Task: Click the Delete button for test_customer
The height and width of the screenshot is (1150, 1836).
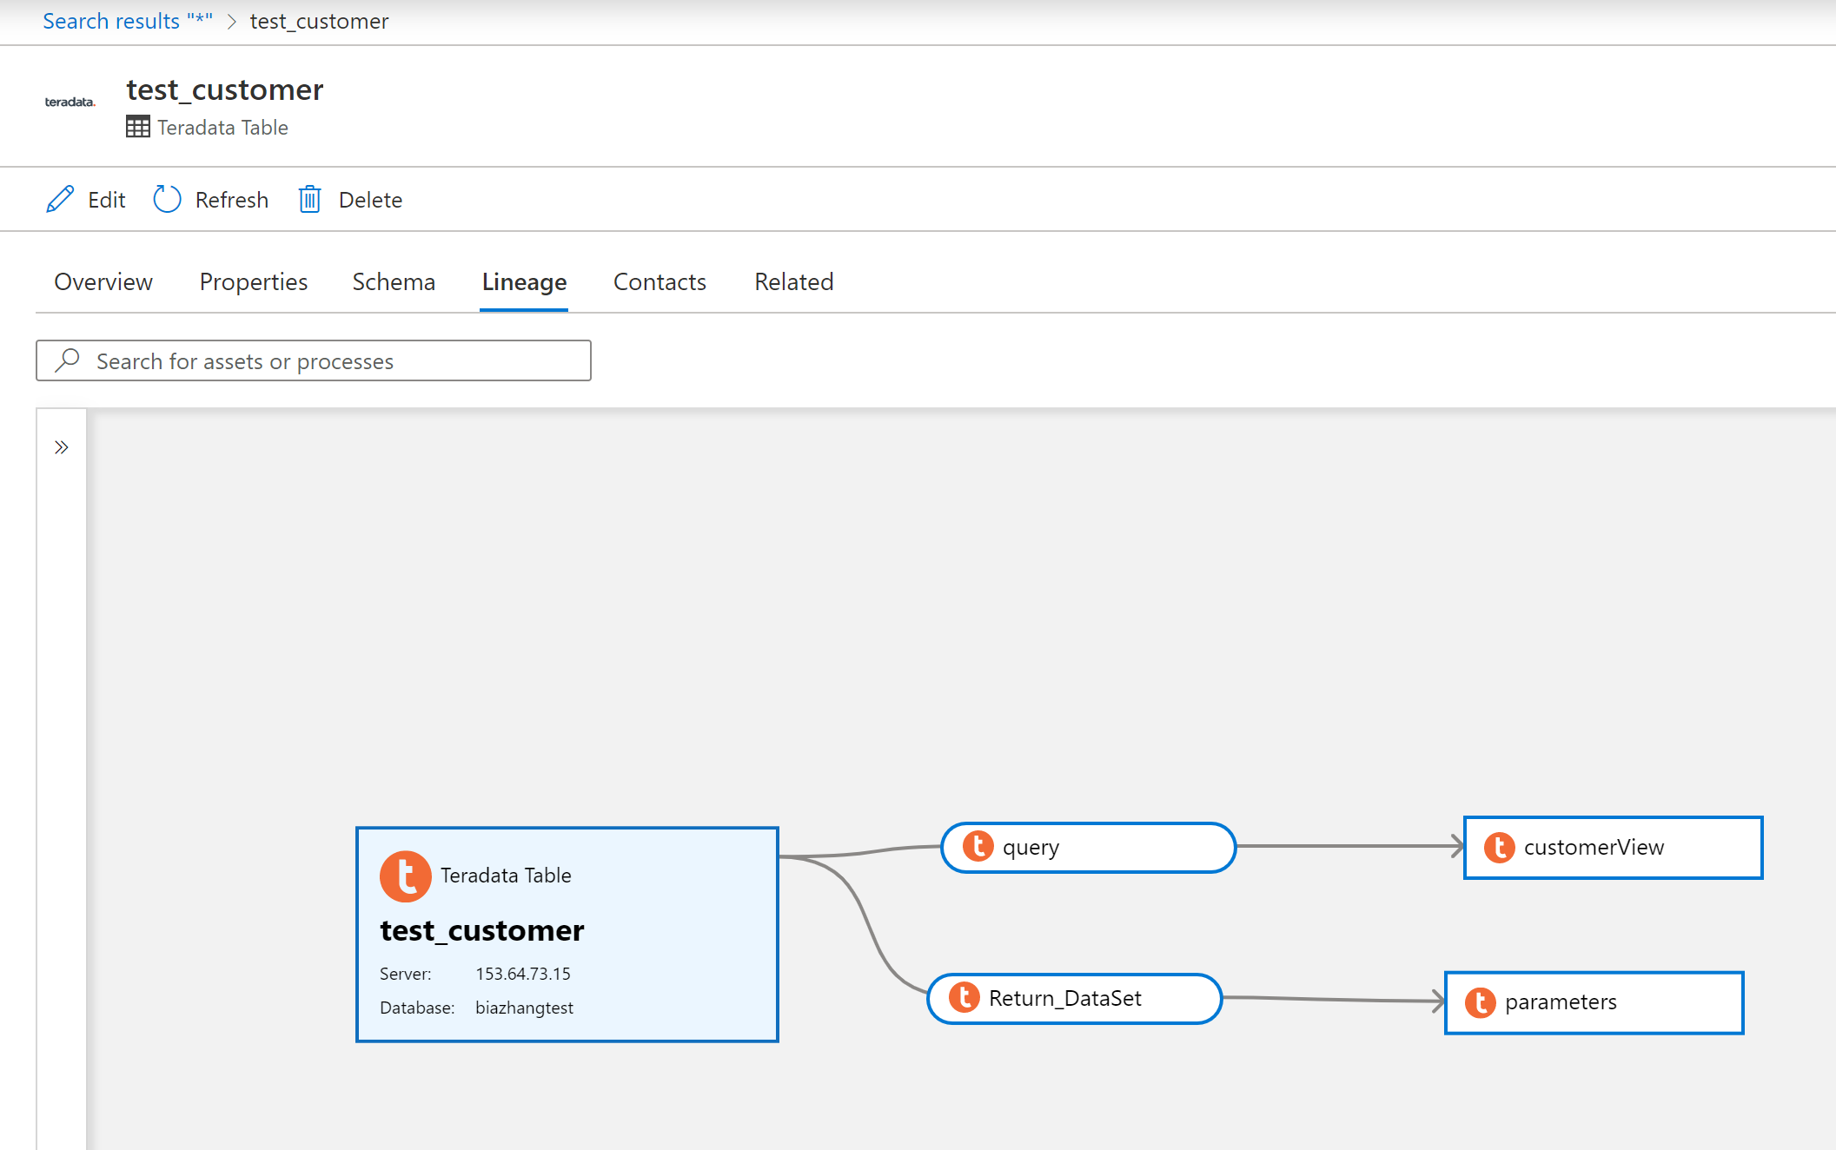Action: tap(349, 199)
